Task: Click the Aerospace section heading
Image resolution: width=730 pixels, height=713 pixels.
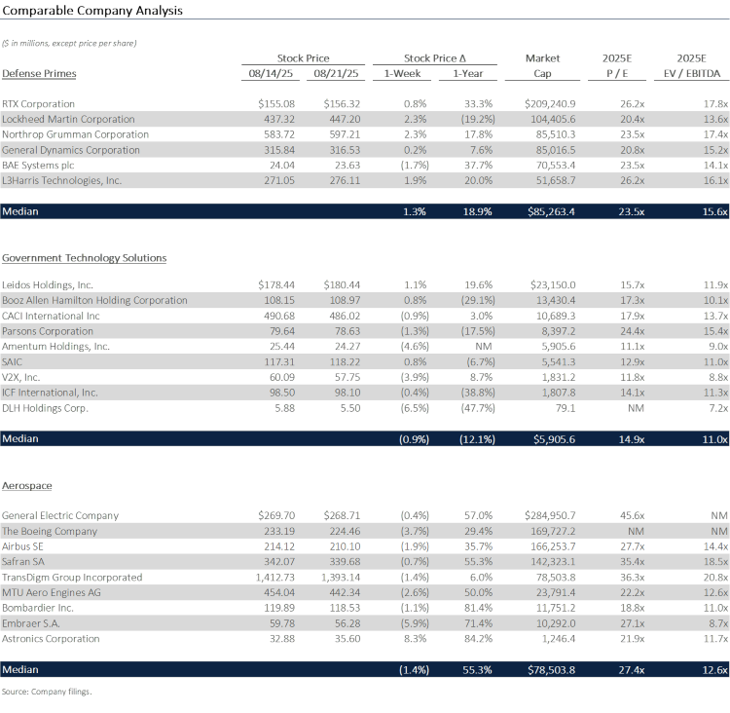Action: tap(27, 486)
